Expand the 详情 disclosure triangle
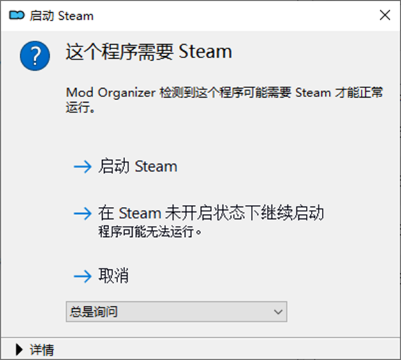Viewport: 401px width, 360px height. [x=19, y=350]
